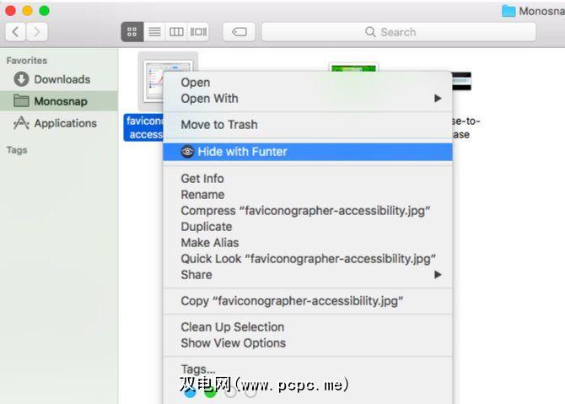This screenshot has height=404, width=565.
Task: Choose Hide with Funter menu entry
Action: tap(308, 152)
